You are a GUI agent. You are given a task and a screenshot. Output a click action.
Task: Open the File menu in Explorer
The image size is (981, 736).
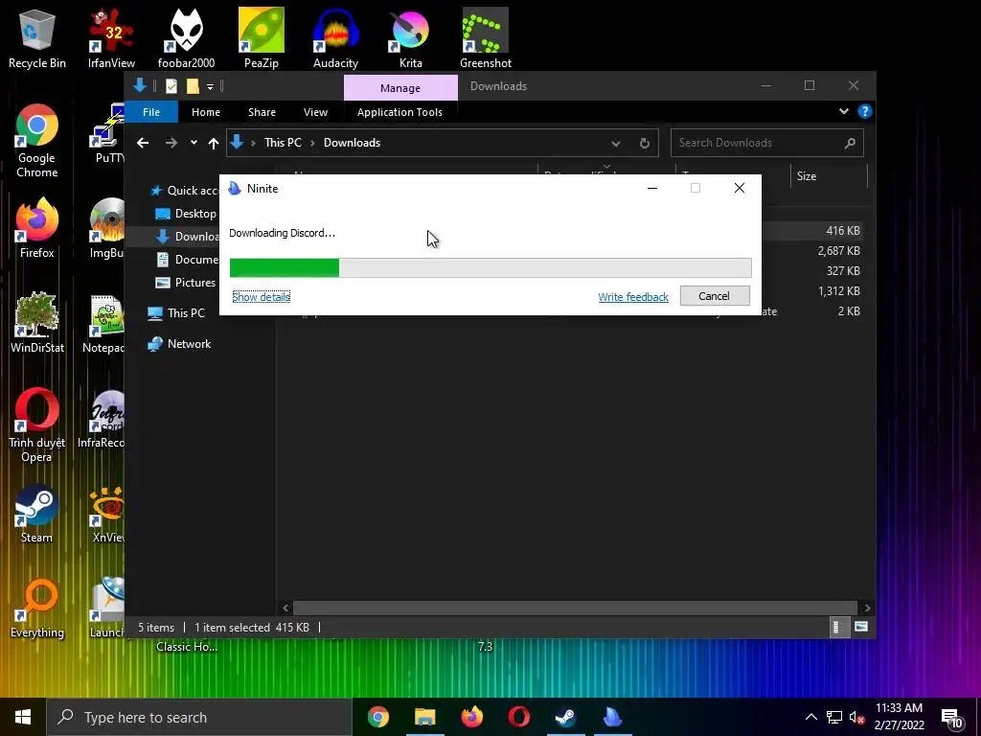pyautogui.click(x=151, y=112)
